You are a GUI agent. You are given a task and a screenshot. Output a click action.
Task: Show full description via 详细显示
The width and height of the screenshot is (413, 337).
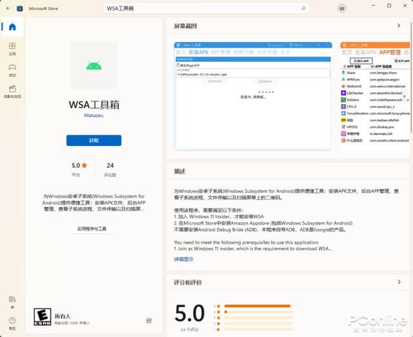[x=183, y=259]
